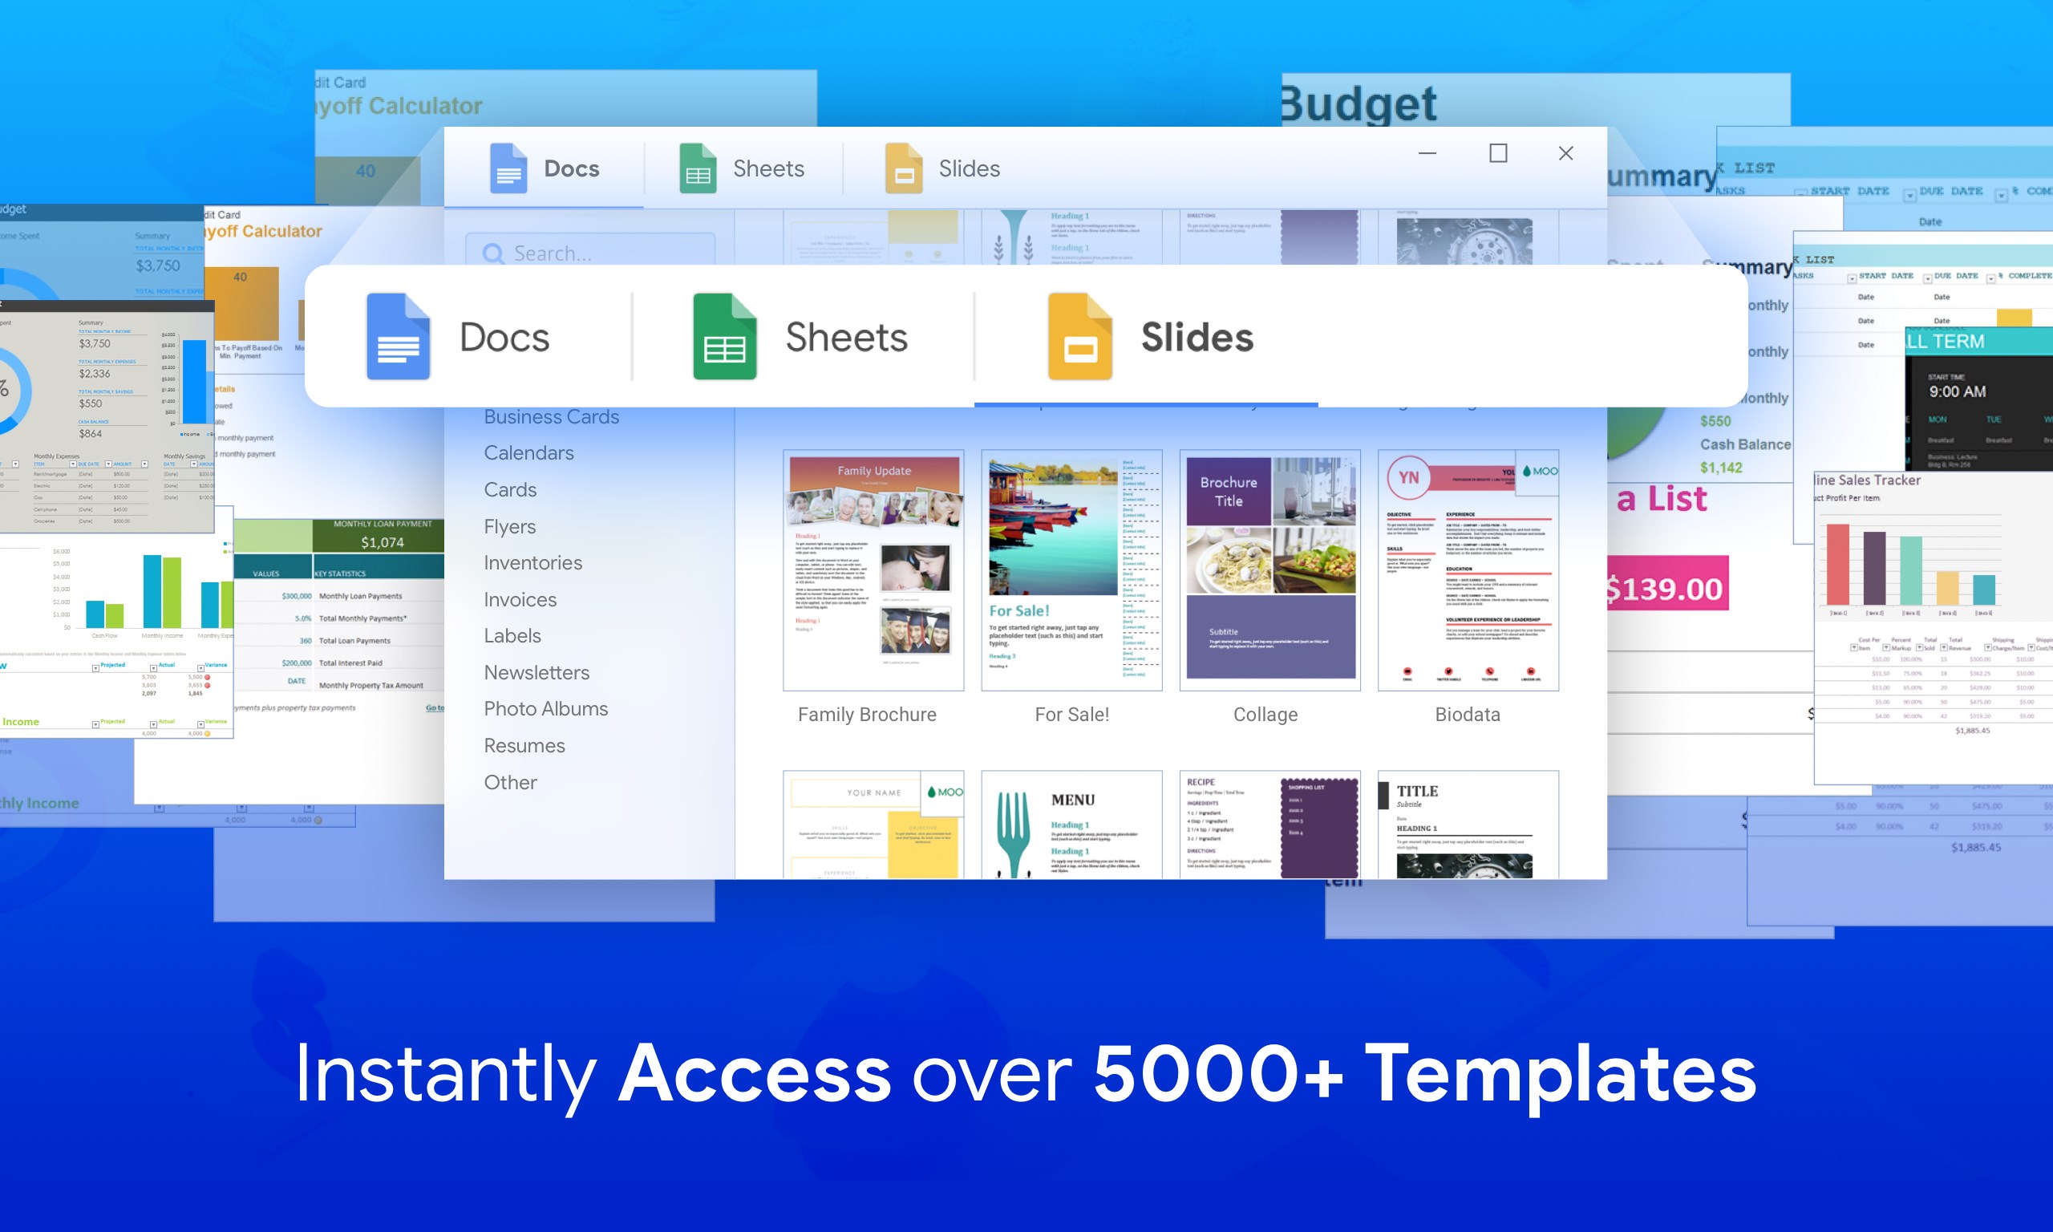Select the Slides icon in the window tab bar
The height and width of the screenshot is (1232, 2053).
904,168
